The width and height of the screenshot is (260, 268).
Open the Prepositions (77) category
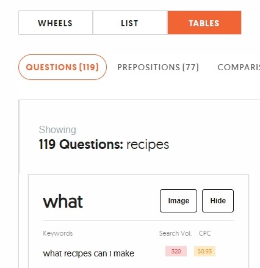tap(158, 67)
